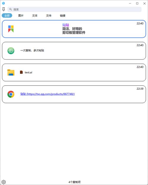This screenshot has height=185, width=148.
Task: Click the green Atom editor icon
Action: (x=11, y=51)
